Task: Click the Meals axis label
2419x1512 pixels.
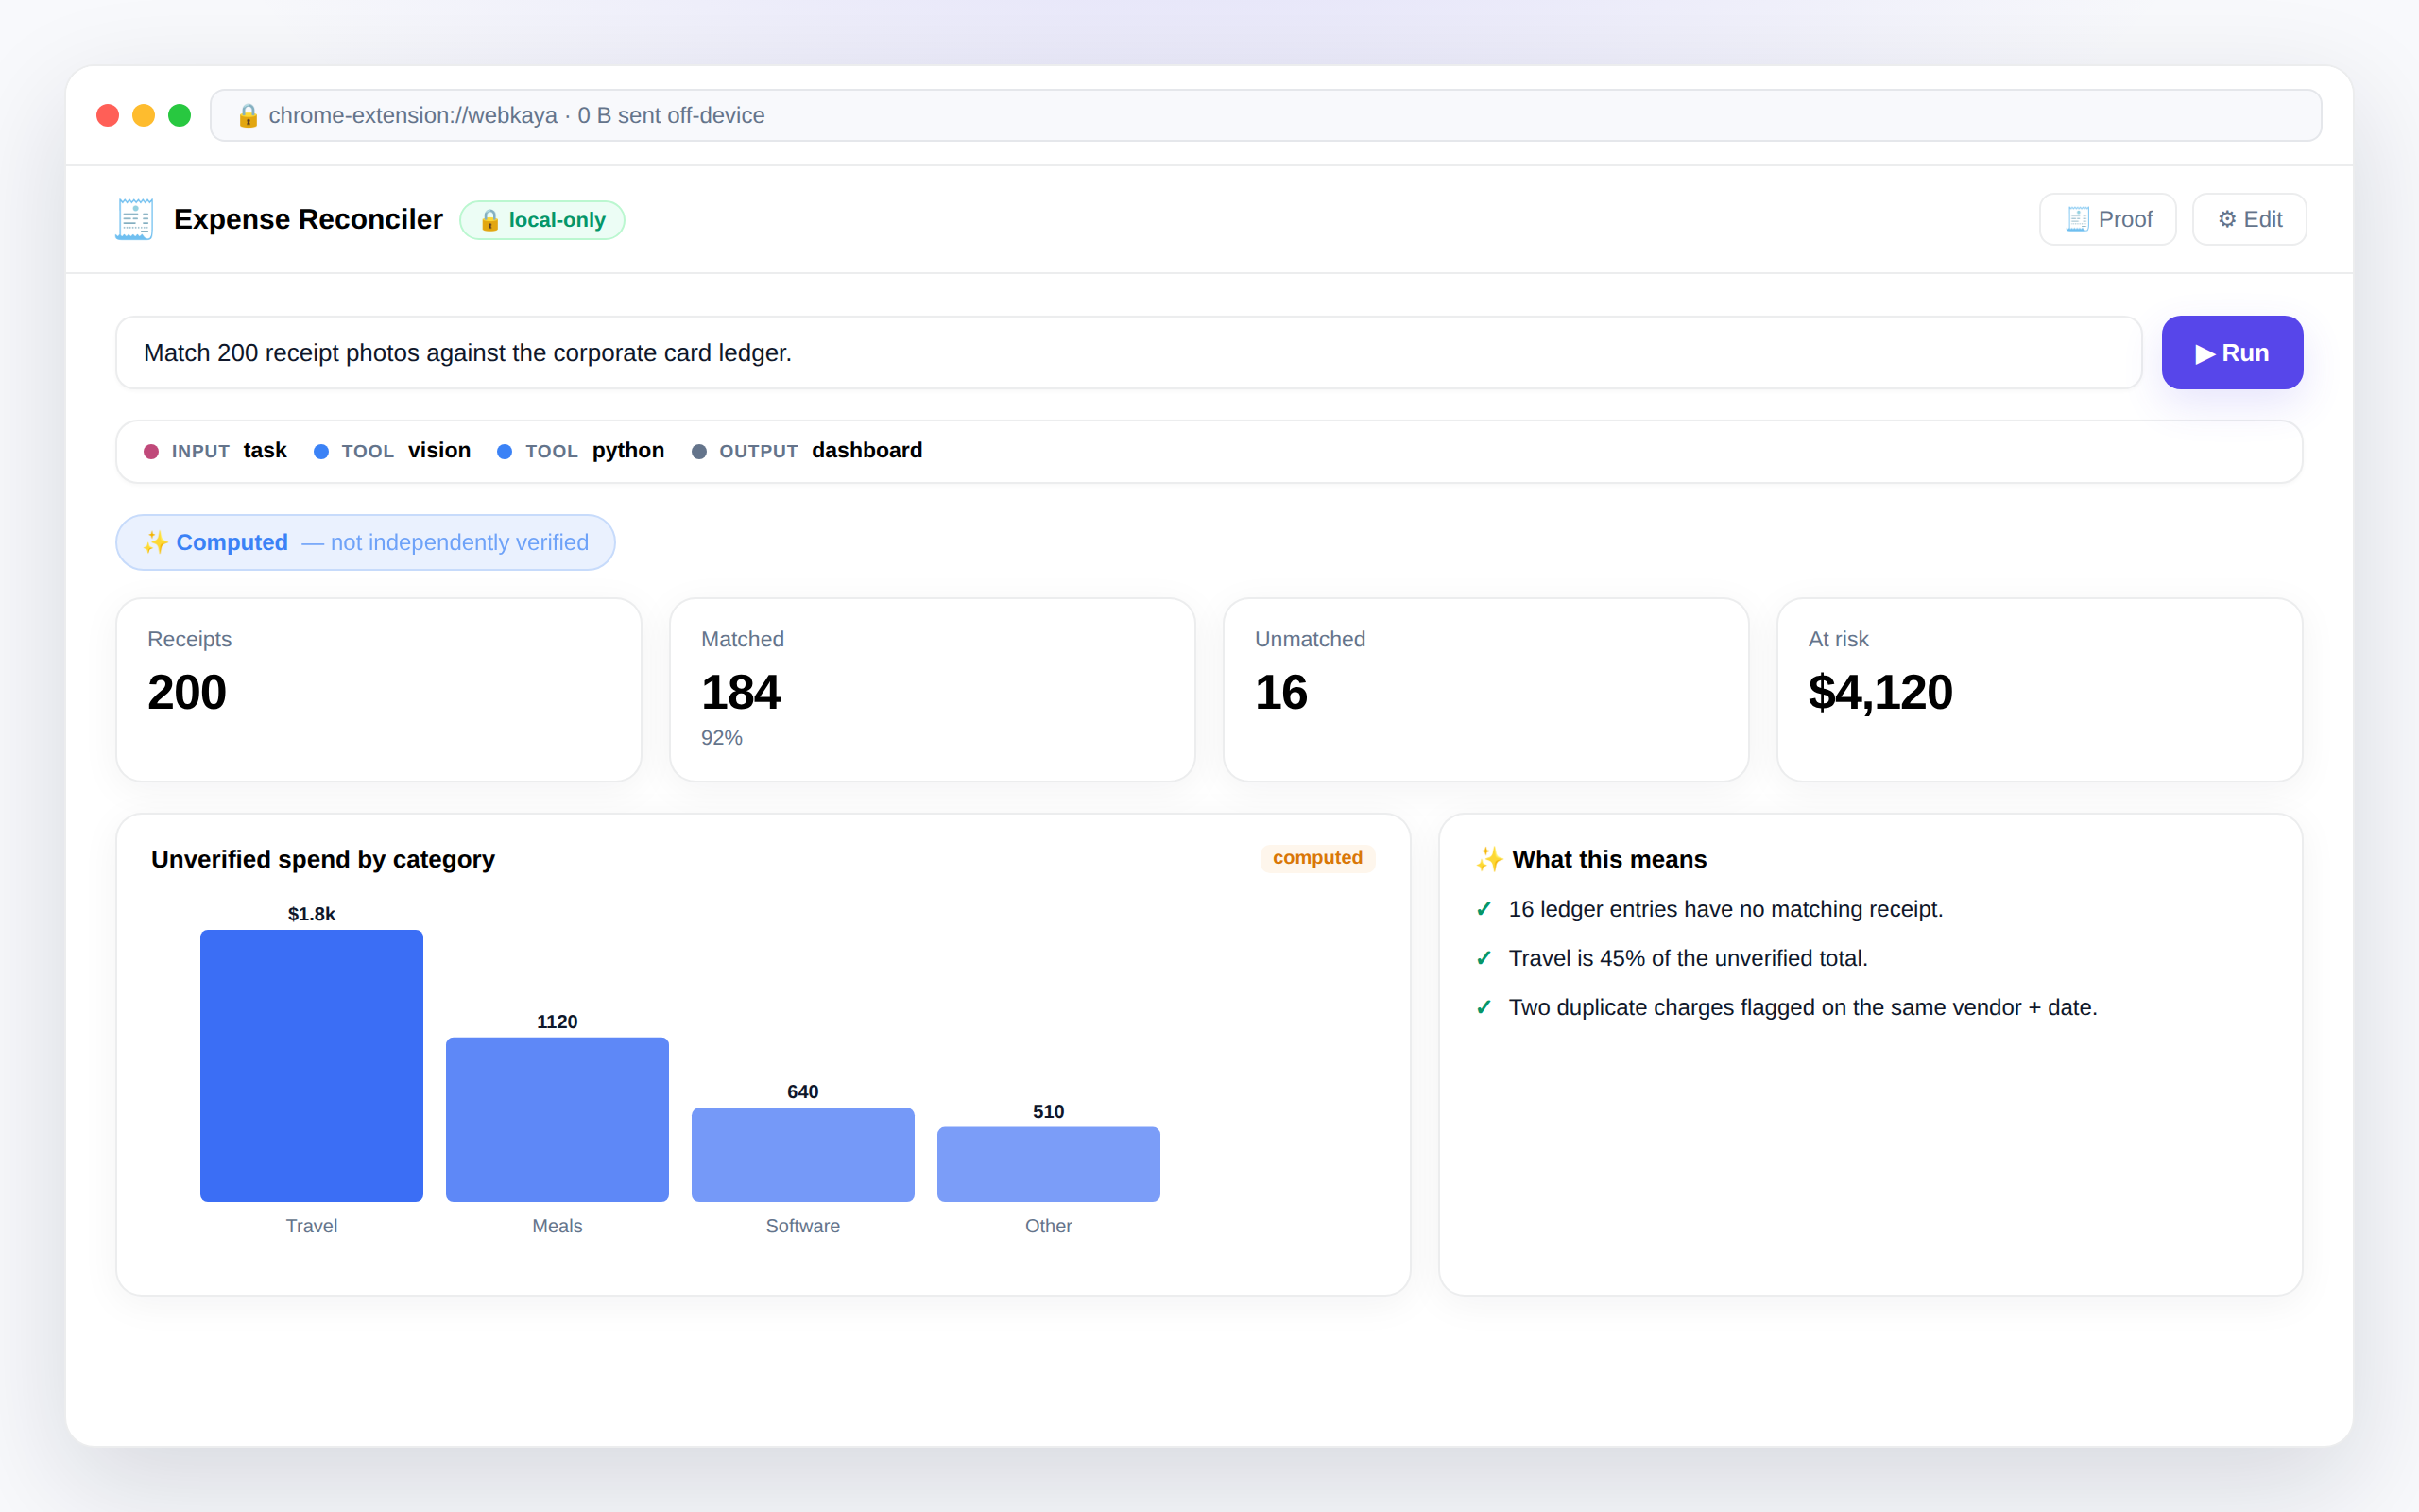Action: [558, 1226]
